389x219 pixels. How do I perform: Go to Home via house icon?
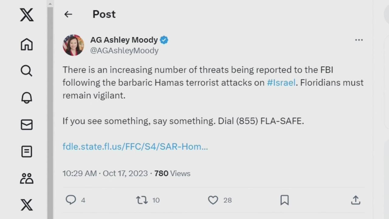pos(27,44)
